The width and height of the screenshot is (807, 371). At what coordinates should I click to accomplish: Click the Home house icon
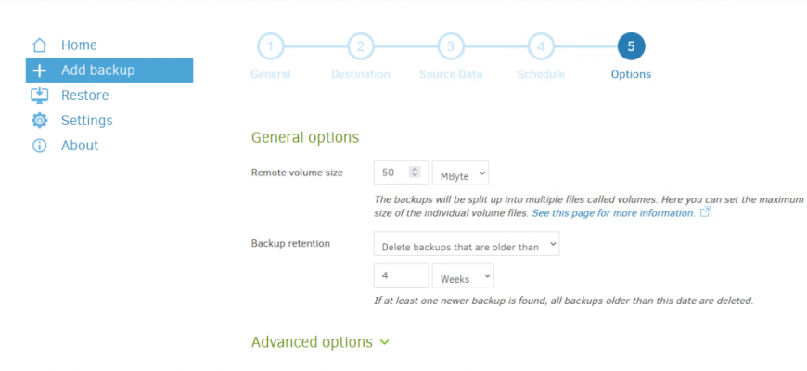39,45
